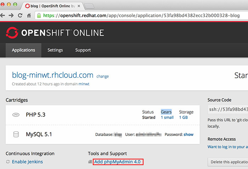Click the MySQL database cylinder icon
Screen dimensions: 248x169
pyautogui.click(x=16, y=134)
